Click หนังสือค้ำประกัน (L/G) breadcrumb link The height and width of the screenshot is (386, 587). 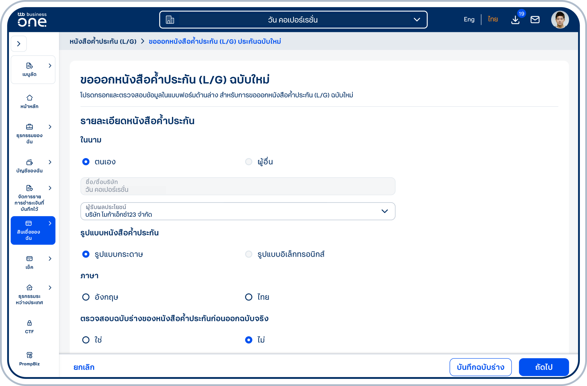coord(103,41)
